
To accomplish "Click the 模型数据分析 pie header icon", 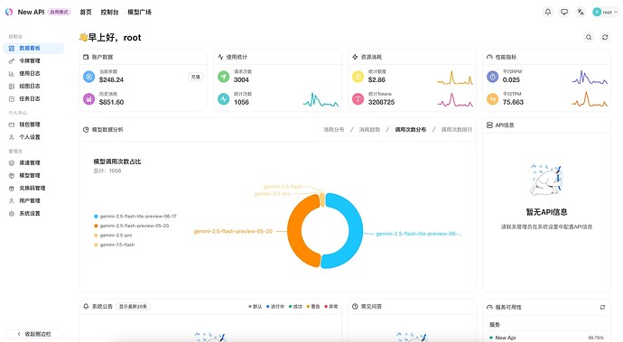I will [x=86, y=130].
